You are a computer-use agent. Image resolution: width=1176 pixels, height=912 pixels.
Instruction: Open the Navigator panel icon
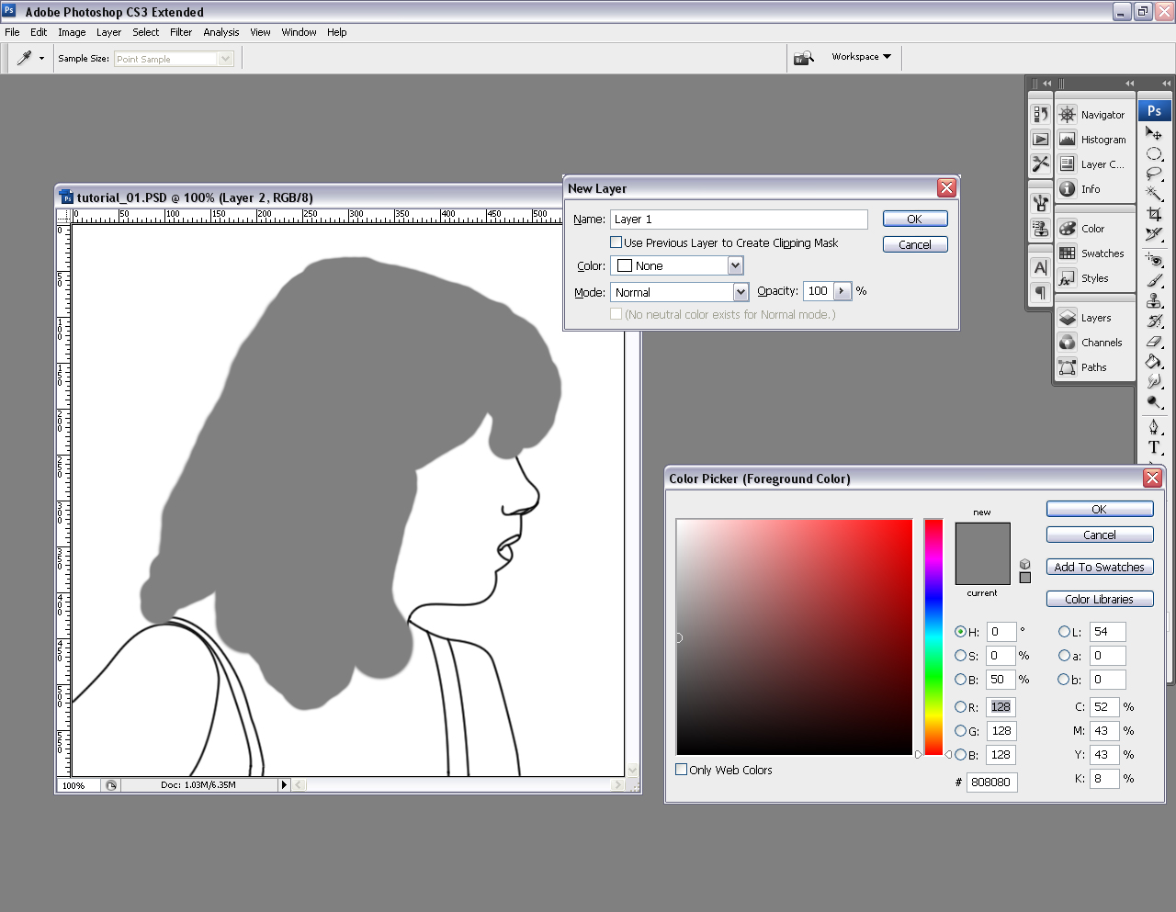click(1068, 115)
